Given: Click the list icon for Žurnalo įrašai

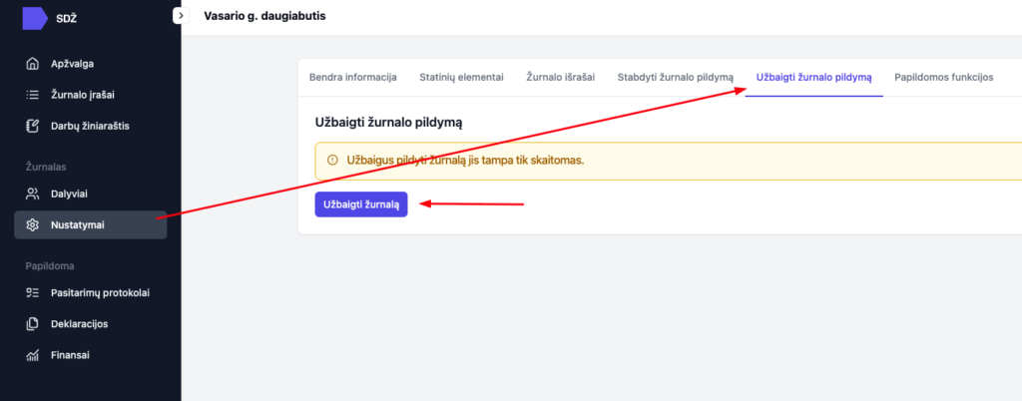Looking at the screenshot, I should pos(32,95).
